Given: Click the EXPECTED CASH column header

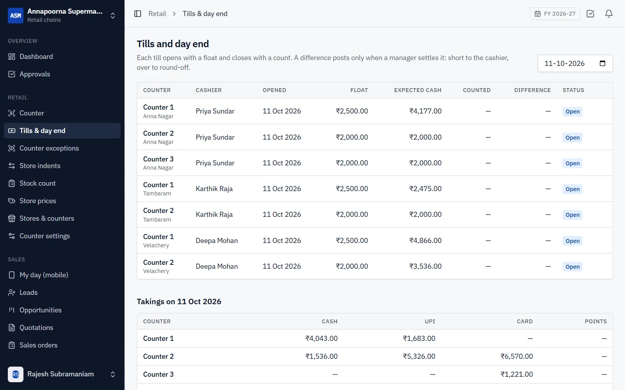Looking at the screenshot, I should click(418, 90).
